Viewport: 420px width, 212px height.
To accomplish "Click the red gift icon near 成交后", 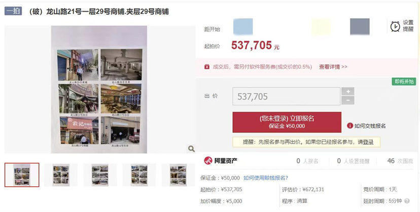I will pyautogui.click(x=207, y=67).
